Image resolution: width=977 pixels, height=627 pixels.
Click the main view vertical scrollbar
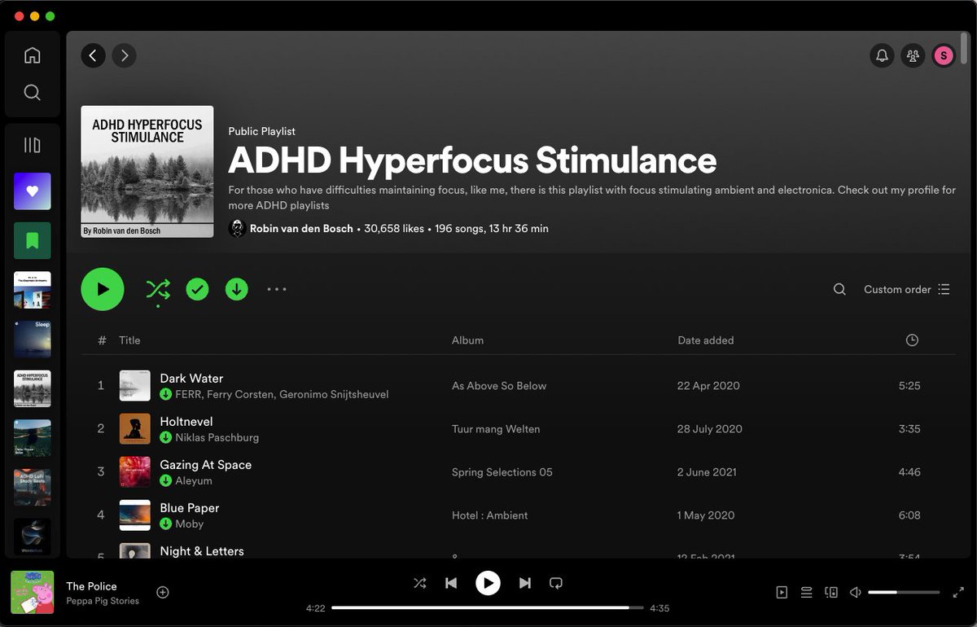(x=965, y=50)
